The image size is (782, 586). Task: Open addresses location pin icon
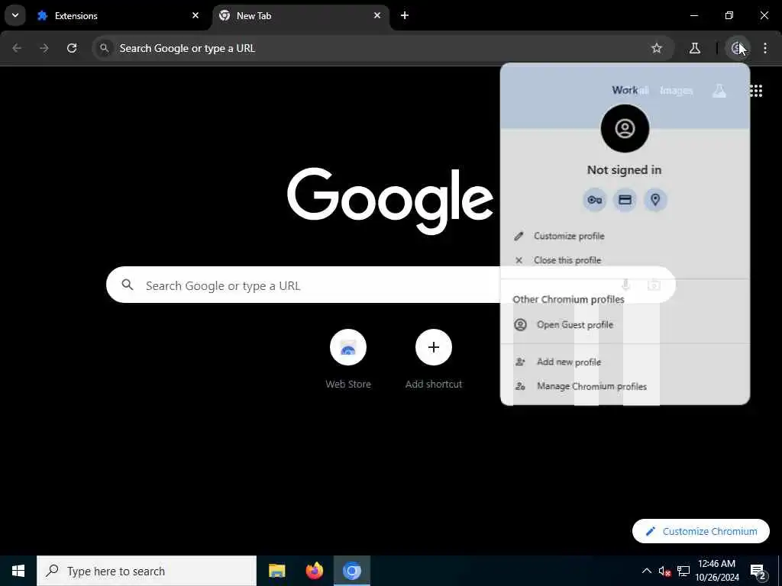click(x=655, y=200)
